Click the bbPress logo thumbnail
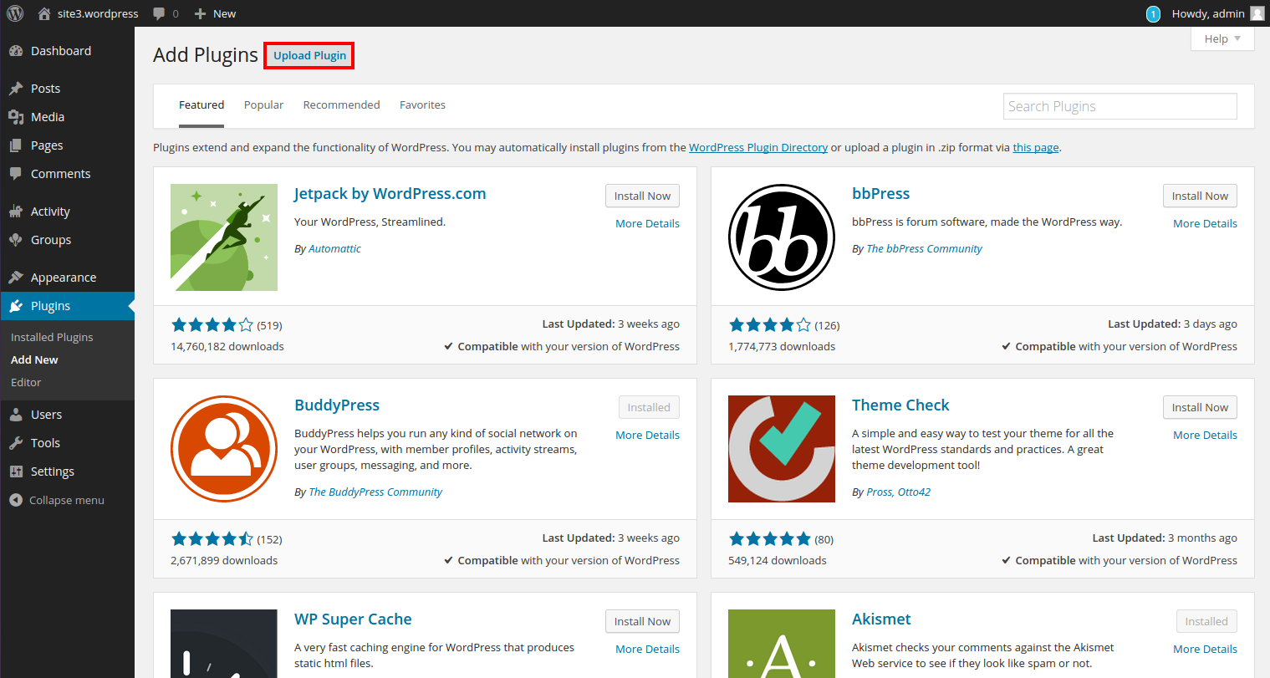 [782, 237]
